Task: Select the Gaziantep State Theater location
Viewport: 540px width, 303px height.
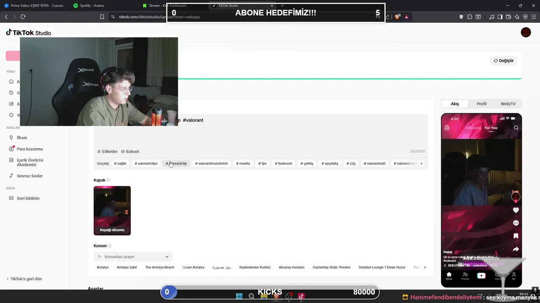Action: tap(332, 267)
